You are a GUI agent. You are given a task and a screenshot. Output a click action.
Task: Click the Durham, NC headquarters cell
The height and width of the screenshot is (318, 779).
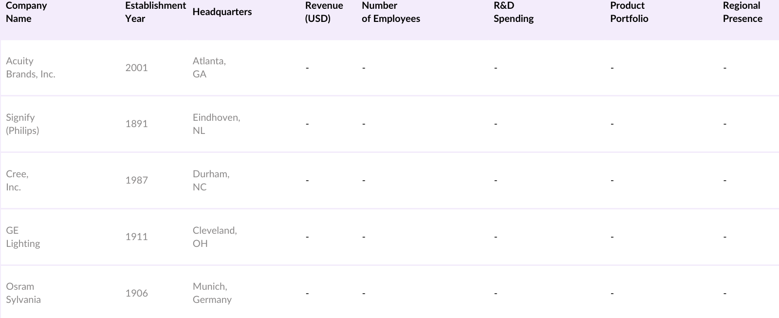(x=211, y=181)
